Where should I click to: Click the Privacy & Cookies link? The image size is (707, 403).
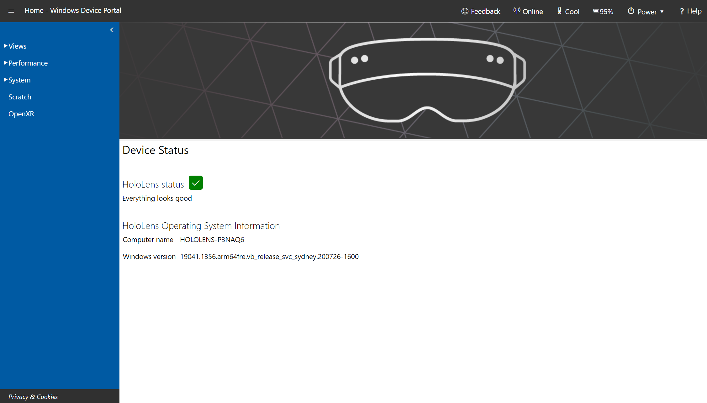[33, 396]
